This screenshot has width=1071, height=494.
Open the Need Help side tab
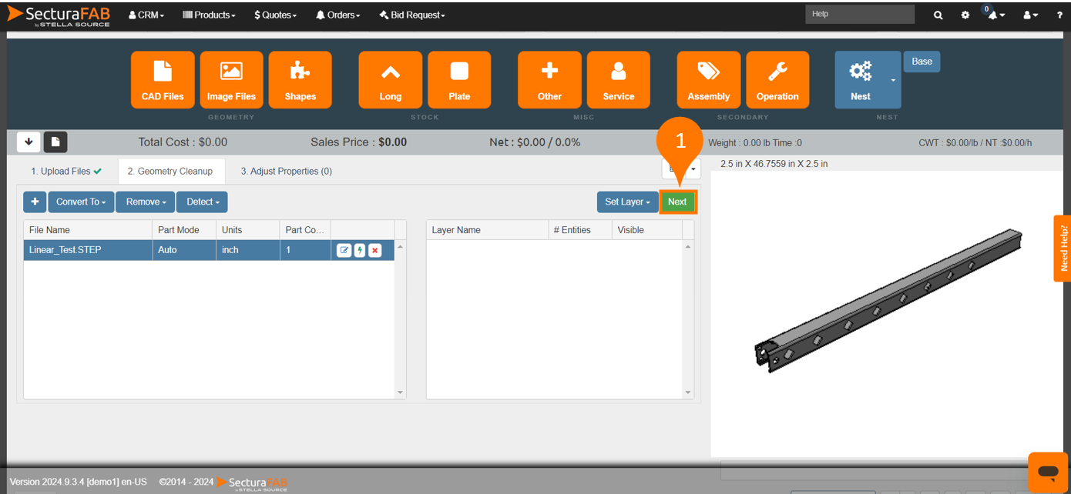(x=1063, y=248)
